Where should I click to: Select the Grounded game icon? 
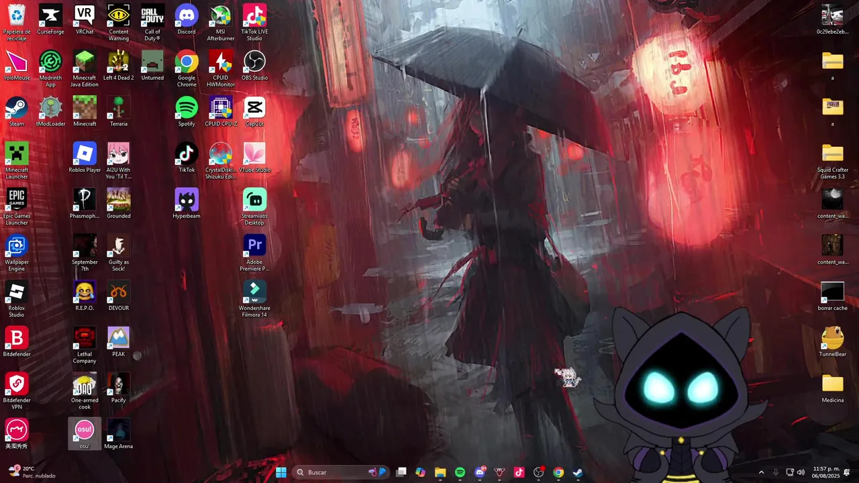119,204
